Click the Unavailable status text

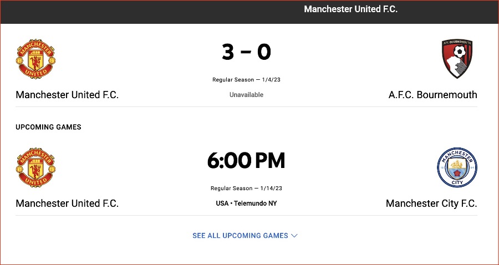246,95
